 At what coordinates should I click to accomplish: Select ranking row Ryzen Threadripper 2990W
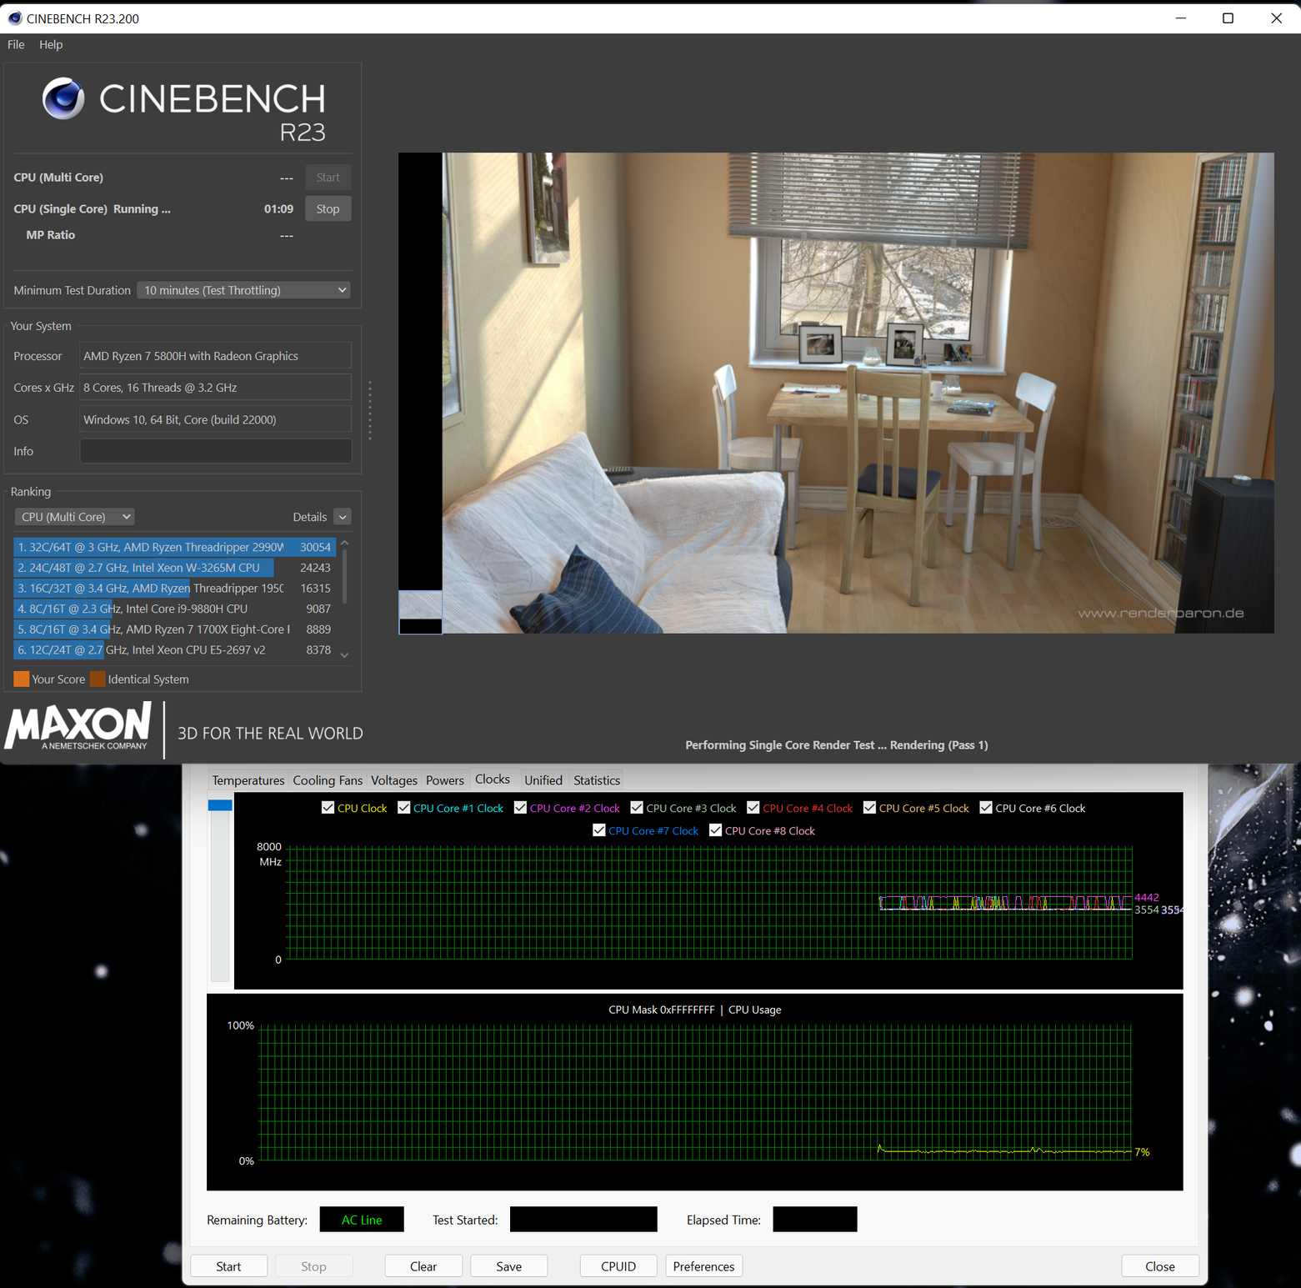175,547
